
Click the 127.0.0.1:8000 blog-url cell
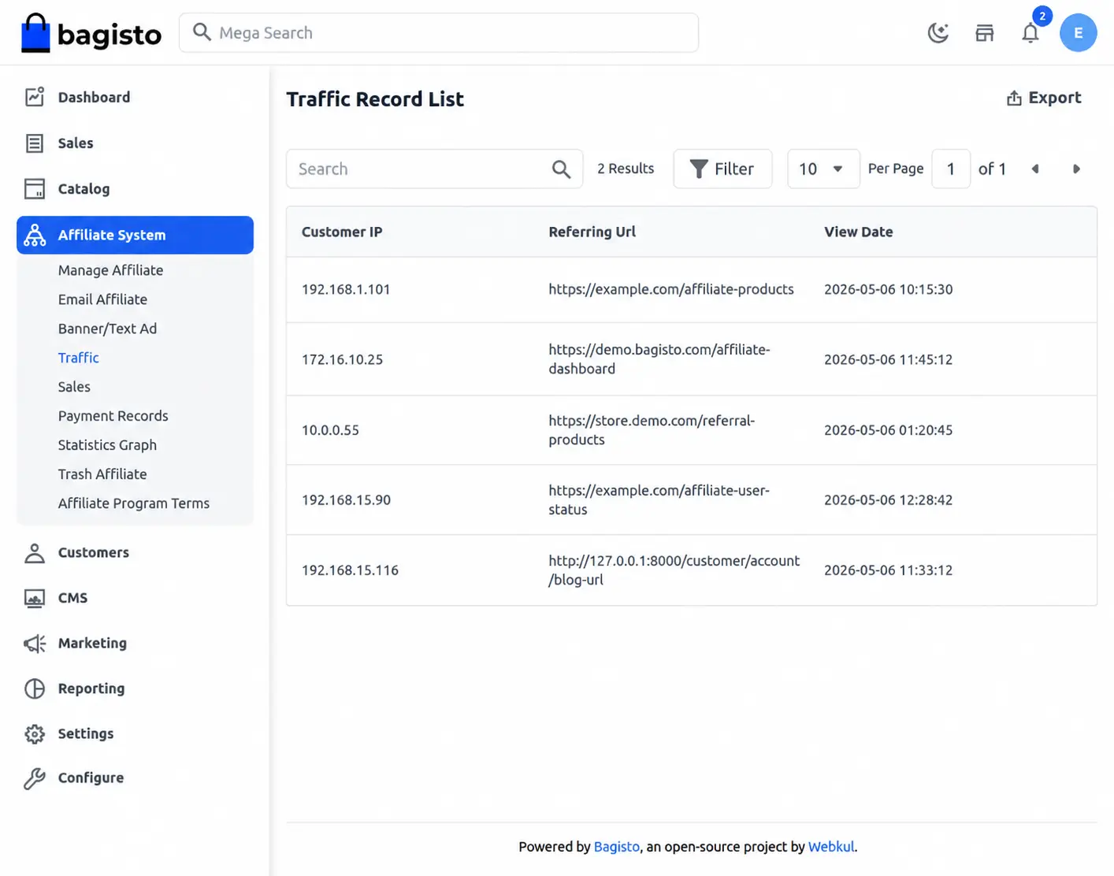pos(674,570)
